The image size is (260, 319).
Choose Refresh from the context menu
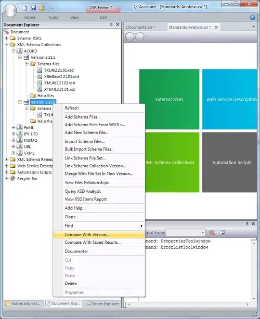tap(99, 108)
